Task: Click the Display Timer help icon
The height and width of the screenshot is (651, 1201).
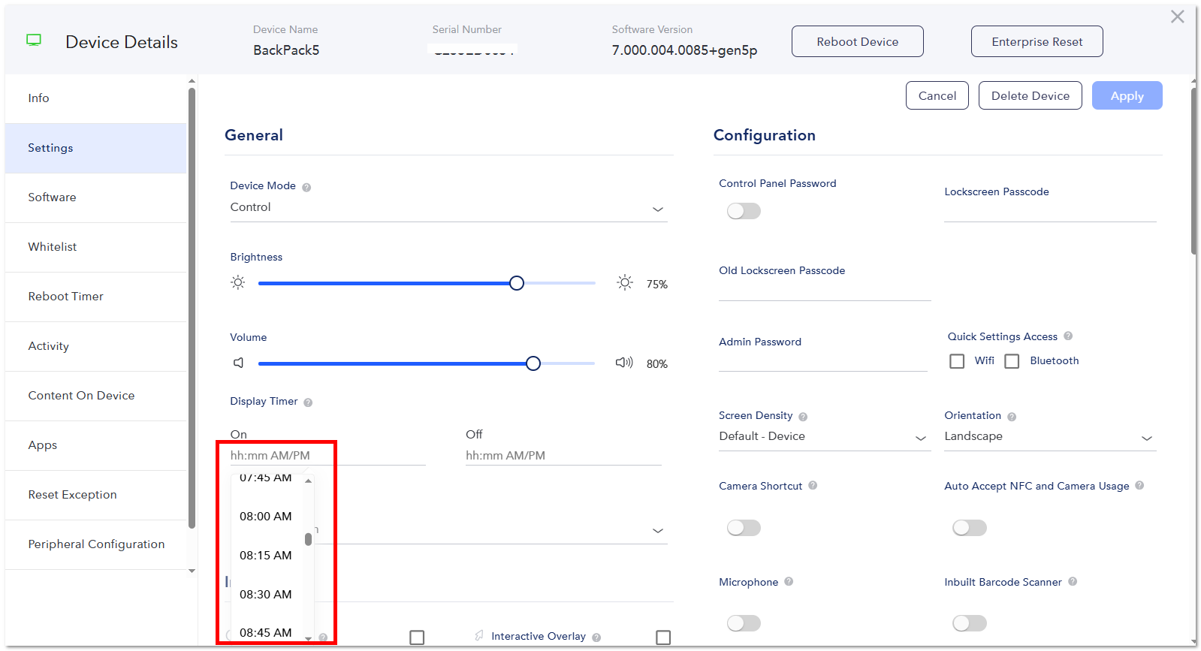Action: click(308, 402)
